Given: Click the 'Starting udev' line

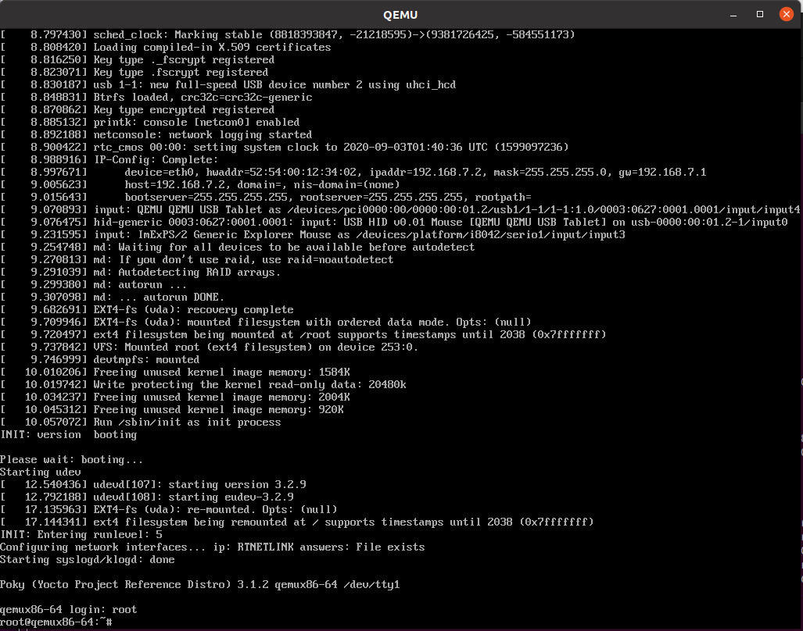Looking at the screenshot, I should tap(41, 472).
